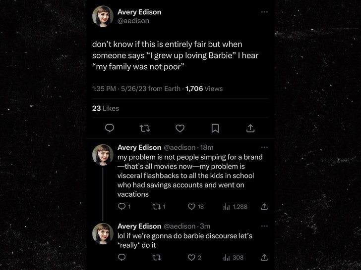Like the main tweet via heart icon
Image resolution: width=361 pixels, height=270 pixels.
[180, 128]
